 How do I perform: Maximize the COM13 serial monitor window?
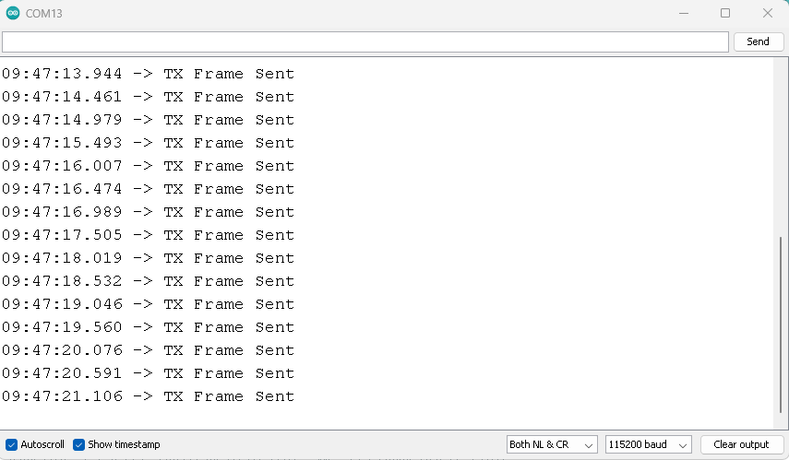pyautogui.click(x=725, y=13)
